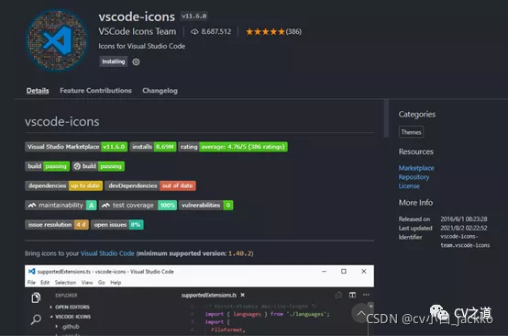This screenshot has height=336, width=508.
Task: Open the Go menu in preview image
Action: click(102, 283)
